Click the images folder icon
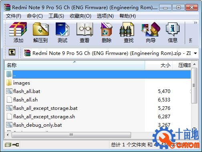 (x=9, y=83)
